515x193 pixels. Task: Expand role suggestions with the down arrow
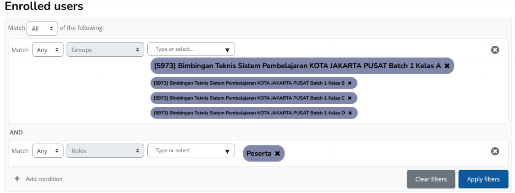pos(227,151)
